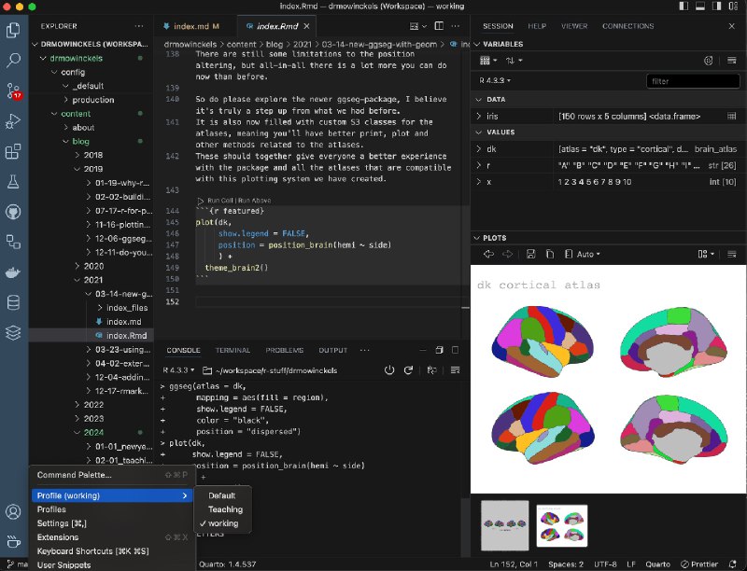The width and height of the screenshot is (747, 571).
Task: Click the variables filter input field
Action: [x=693, y=81]
